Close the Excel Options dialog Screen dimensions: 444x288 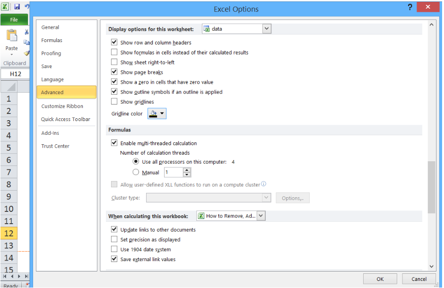(428, 7)
